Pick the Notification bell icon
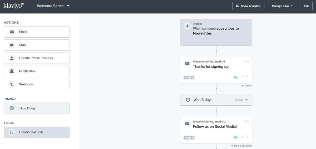 (x=12, y=71)
